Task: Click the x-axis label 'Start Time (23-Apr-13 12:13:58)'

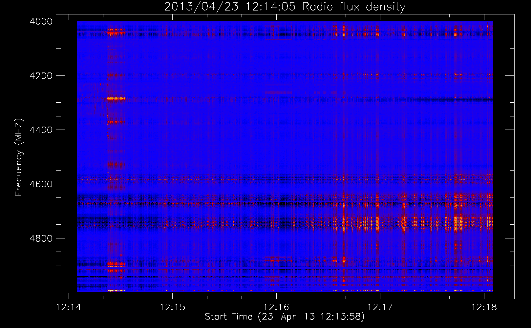Action: [x=285, y=317]
